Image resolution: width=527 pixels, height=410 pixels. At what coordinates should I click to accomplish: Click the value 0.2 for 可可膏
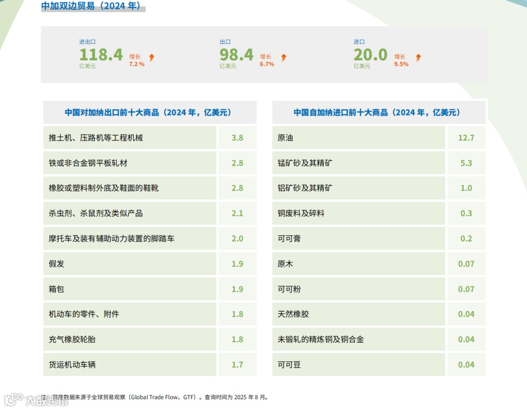pos(466,238)
